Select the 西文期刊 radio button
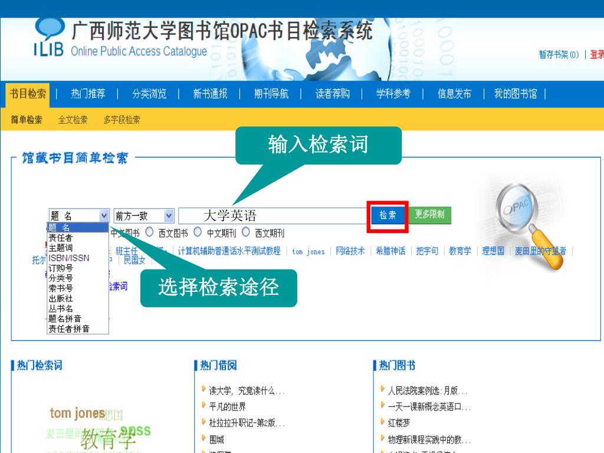Screen dimensions: 604x453 pyautogui.click(x=246, y=232)
